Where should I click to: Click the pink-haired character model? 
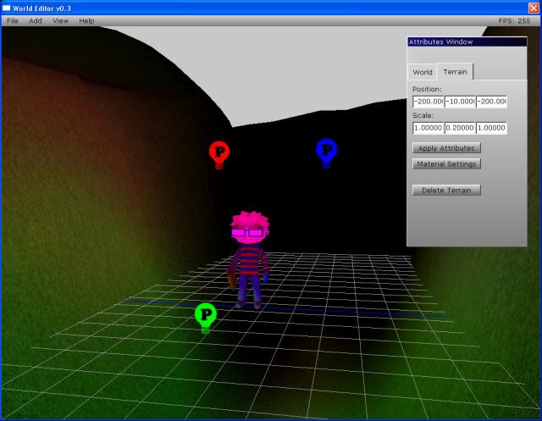coord(250,260)
